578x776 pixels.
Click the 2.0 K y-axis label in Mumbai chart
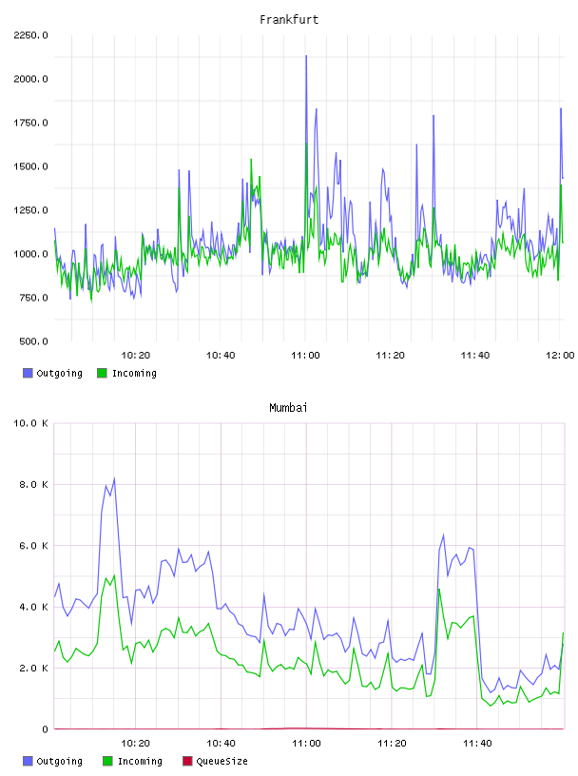33,669
